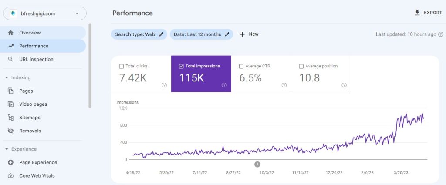This screenshot has height=185, width=446.
Task: Open the Overview page in sidebar
Action: click(x=30, y=33)
